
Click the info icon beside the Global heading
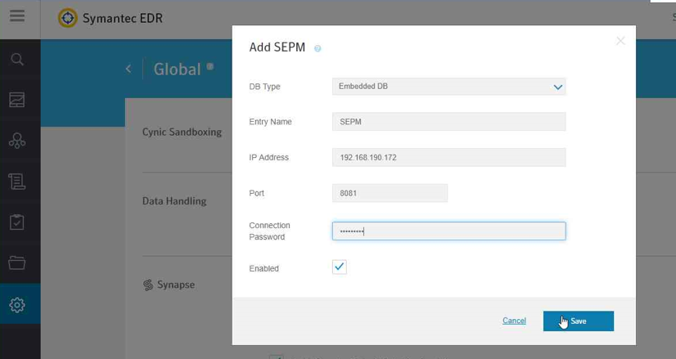point(210,66)
